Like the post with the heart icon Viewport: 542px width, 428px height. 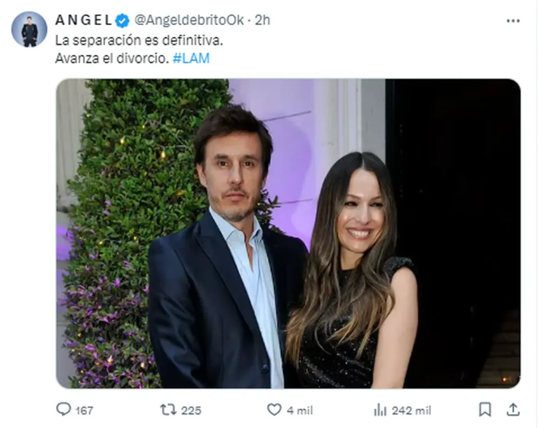(274, 410)
